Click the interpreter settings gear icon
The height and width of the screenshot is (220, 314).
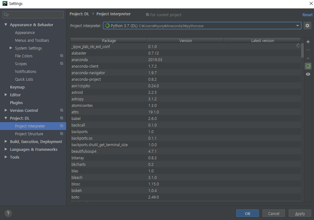307,26
